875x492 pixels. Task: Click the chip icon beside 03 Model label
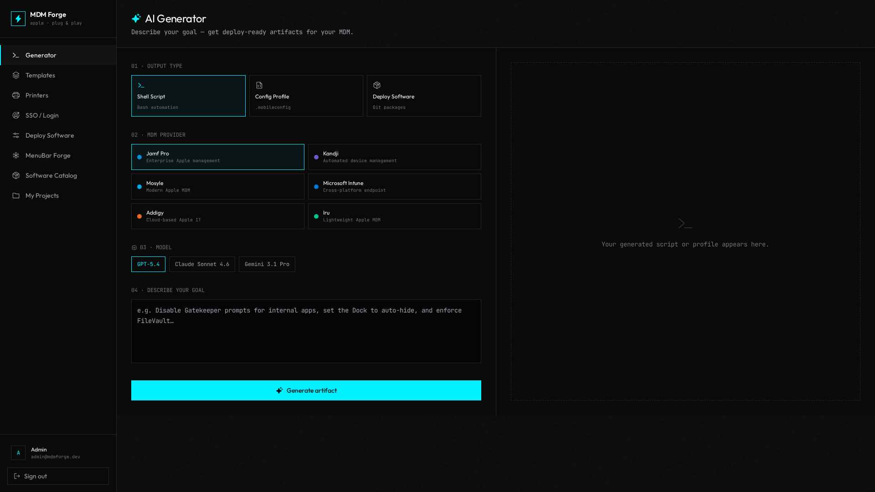coord(134,248)
